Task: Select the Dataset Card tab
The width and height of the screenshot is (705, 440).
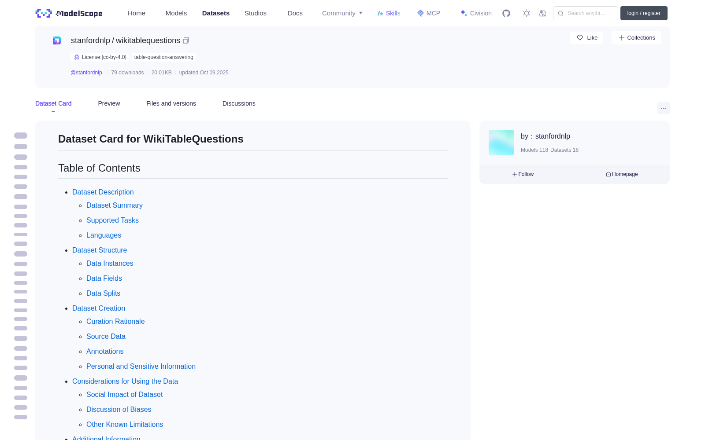Action: (53, 103)
